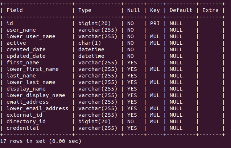Viewport: 231px width, 148px height.
Task: Click 'datetime' type in created_date row
Action: click(91, 49)
